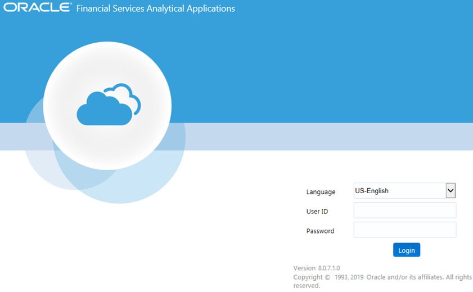Focus the Password input field
Viewport: 473px width, 292px height.
405,230
